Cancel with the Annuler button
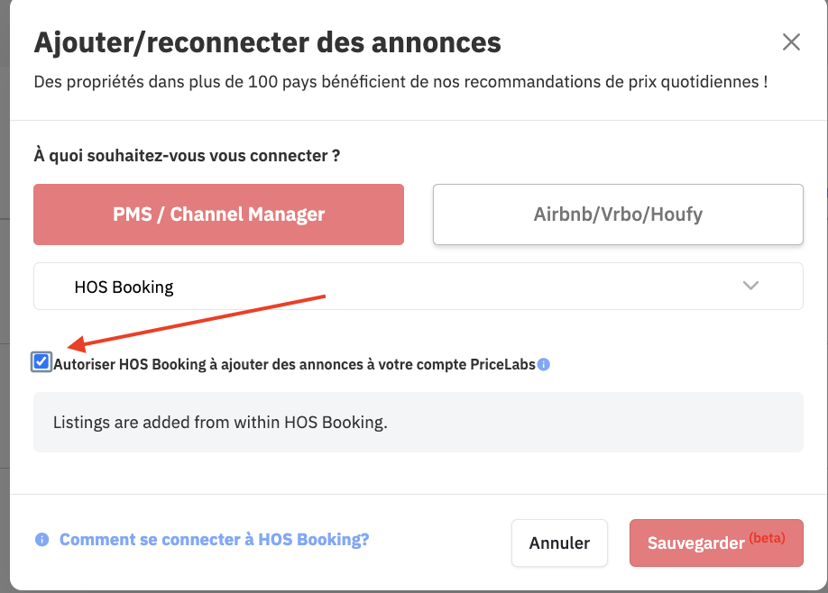The height and width of the screenshot is (593, 828). [559, 543]
